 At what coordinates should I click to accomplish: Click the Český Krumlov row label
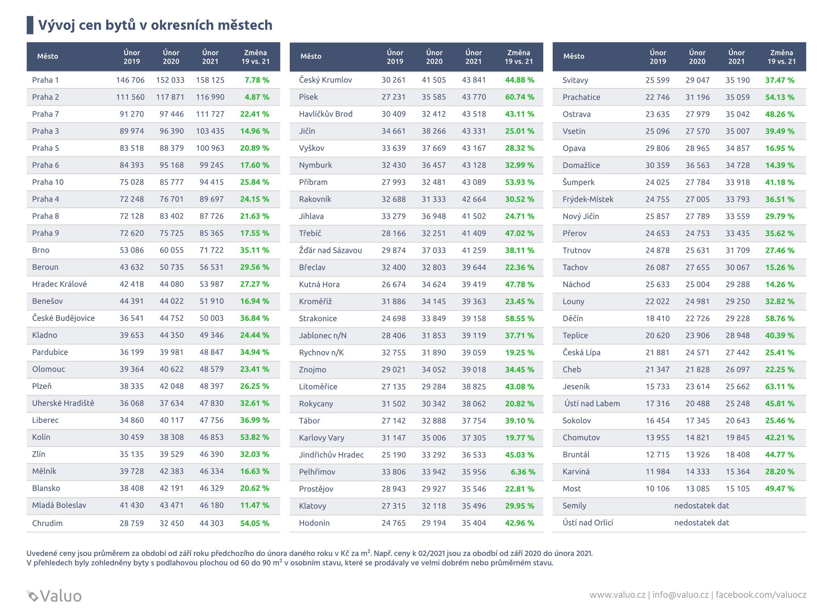click(x=325, y=80)
